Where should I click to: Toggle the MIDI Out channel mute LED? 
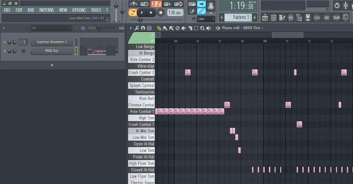[x=4, y=51]
